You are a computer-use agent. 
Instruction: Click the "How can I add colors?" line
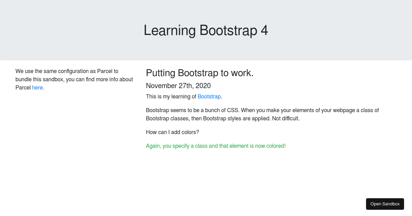pyautogui.click(x=172, y=132)
